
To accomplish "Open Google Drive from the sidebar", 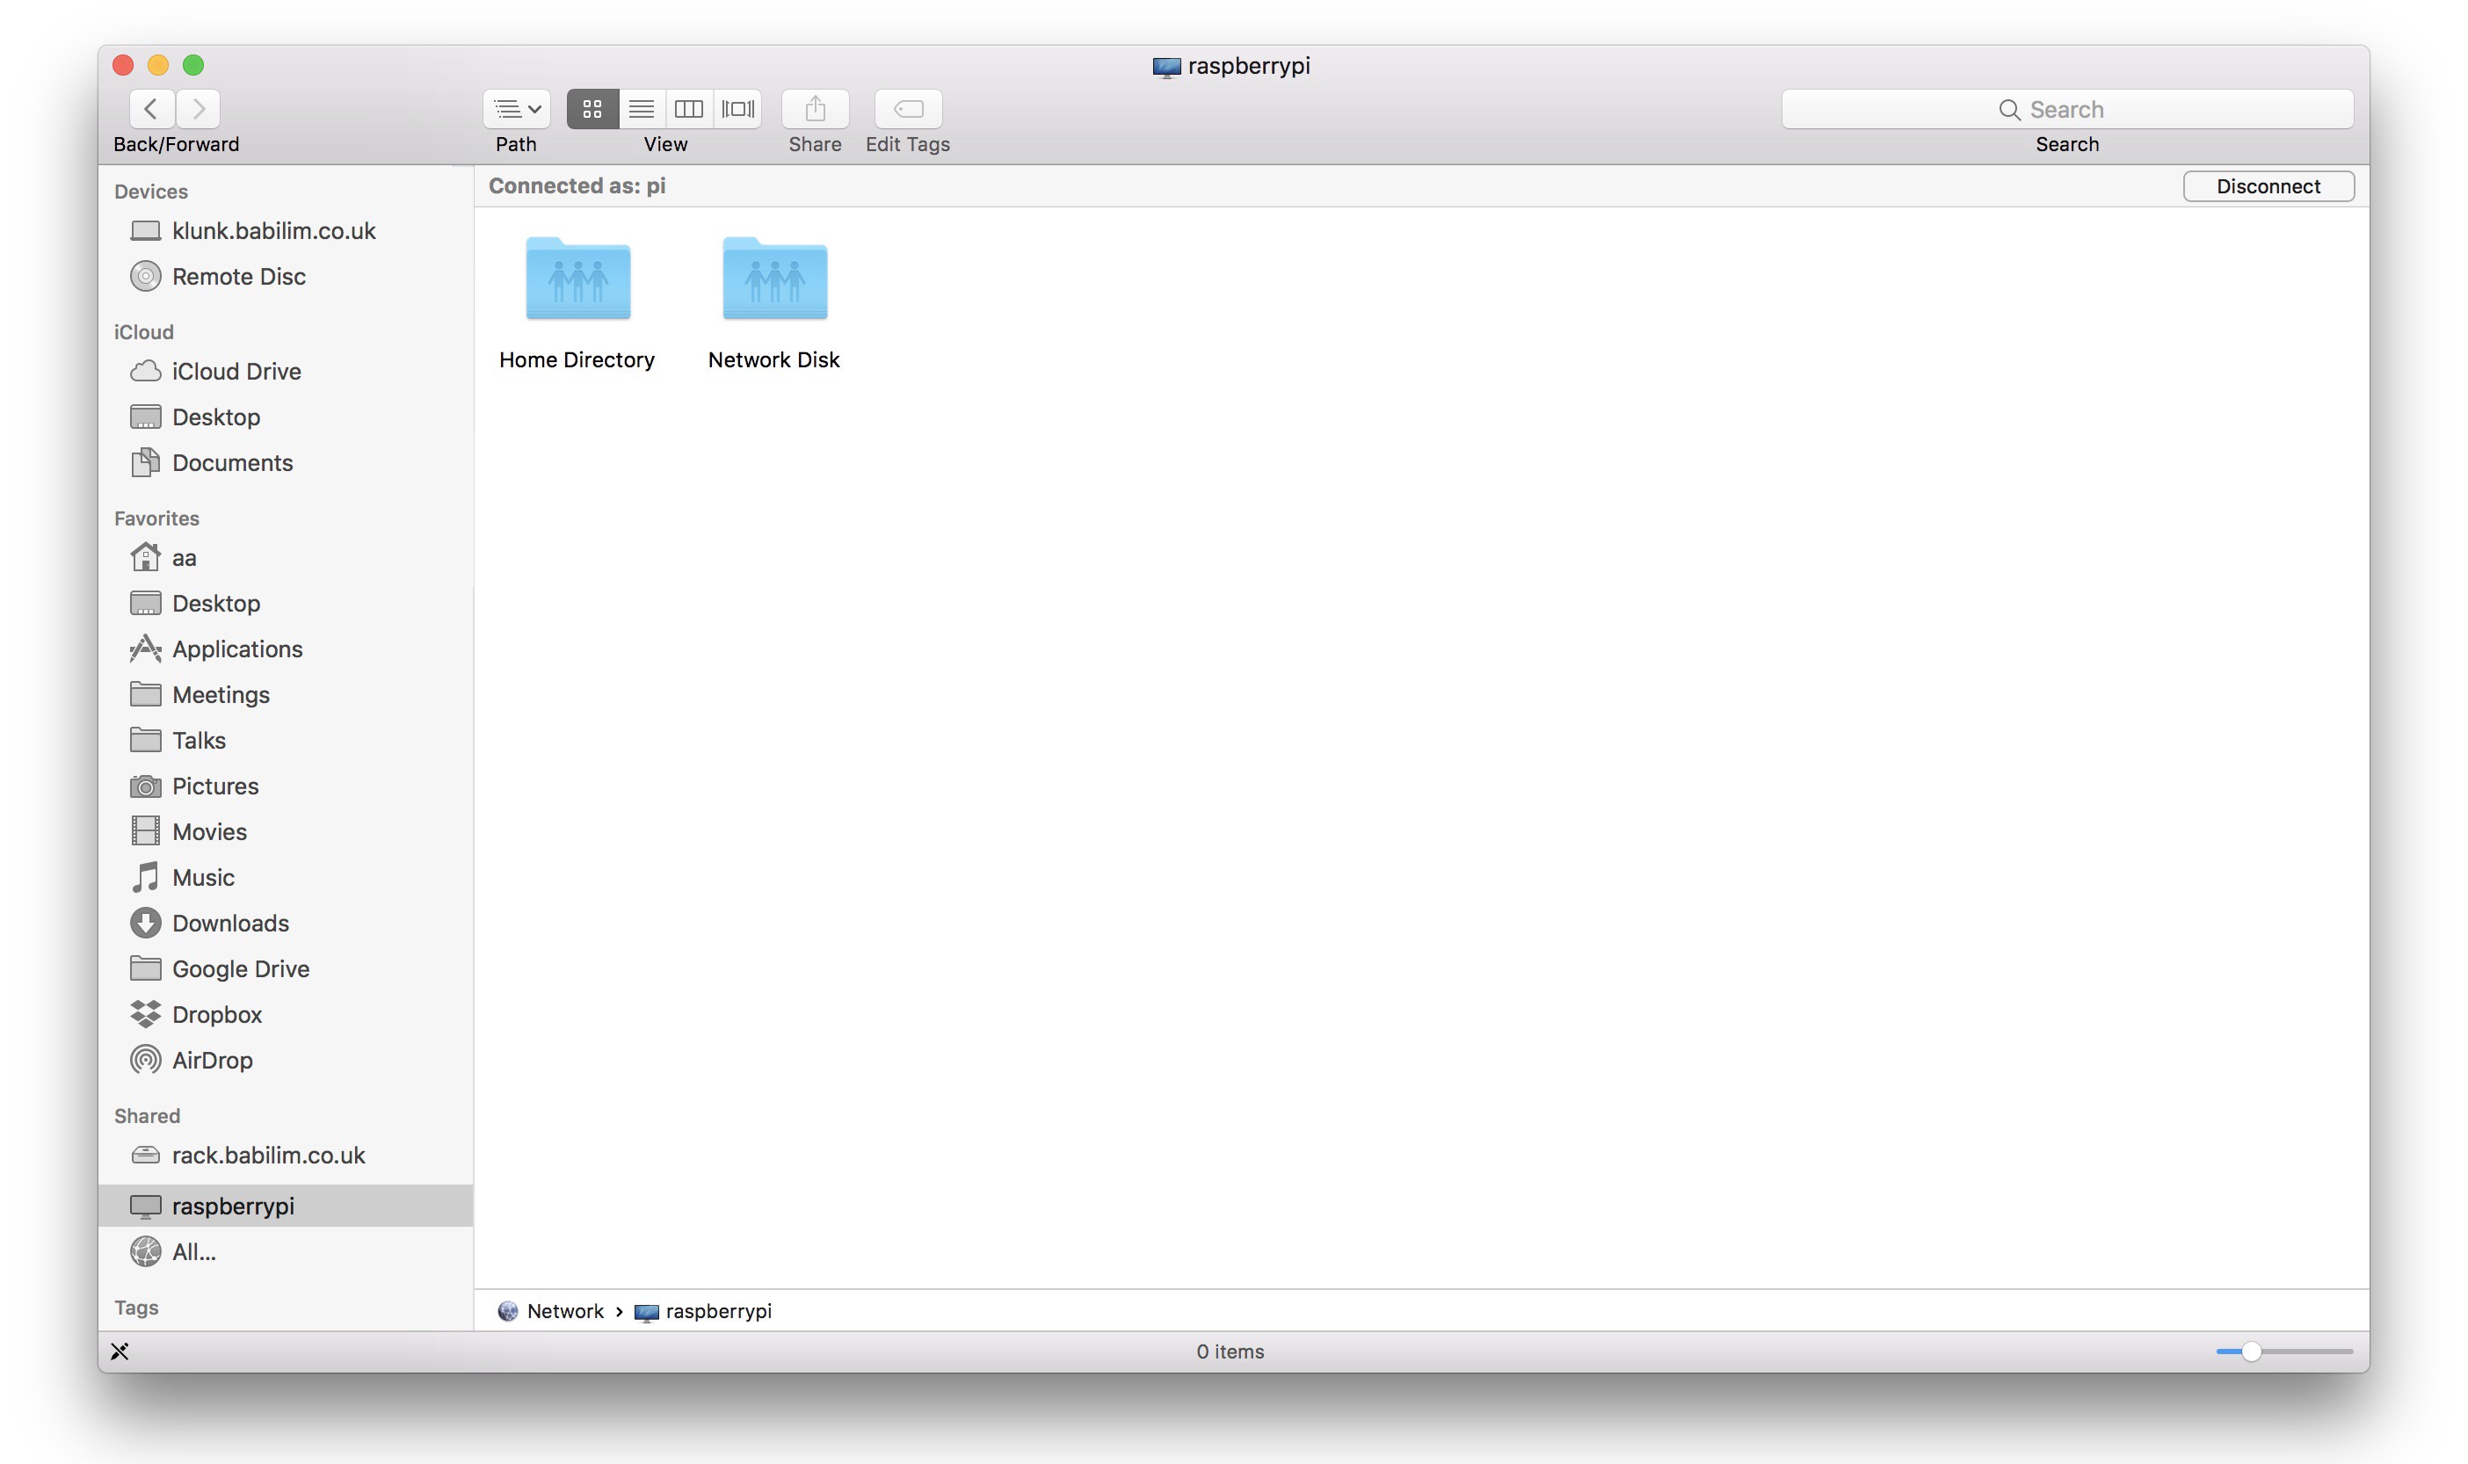I will coord(241,968).
